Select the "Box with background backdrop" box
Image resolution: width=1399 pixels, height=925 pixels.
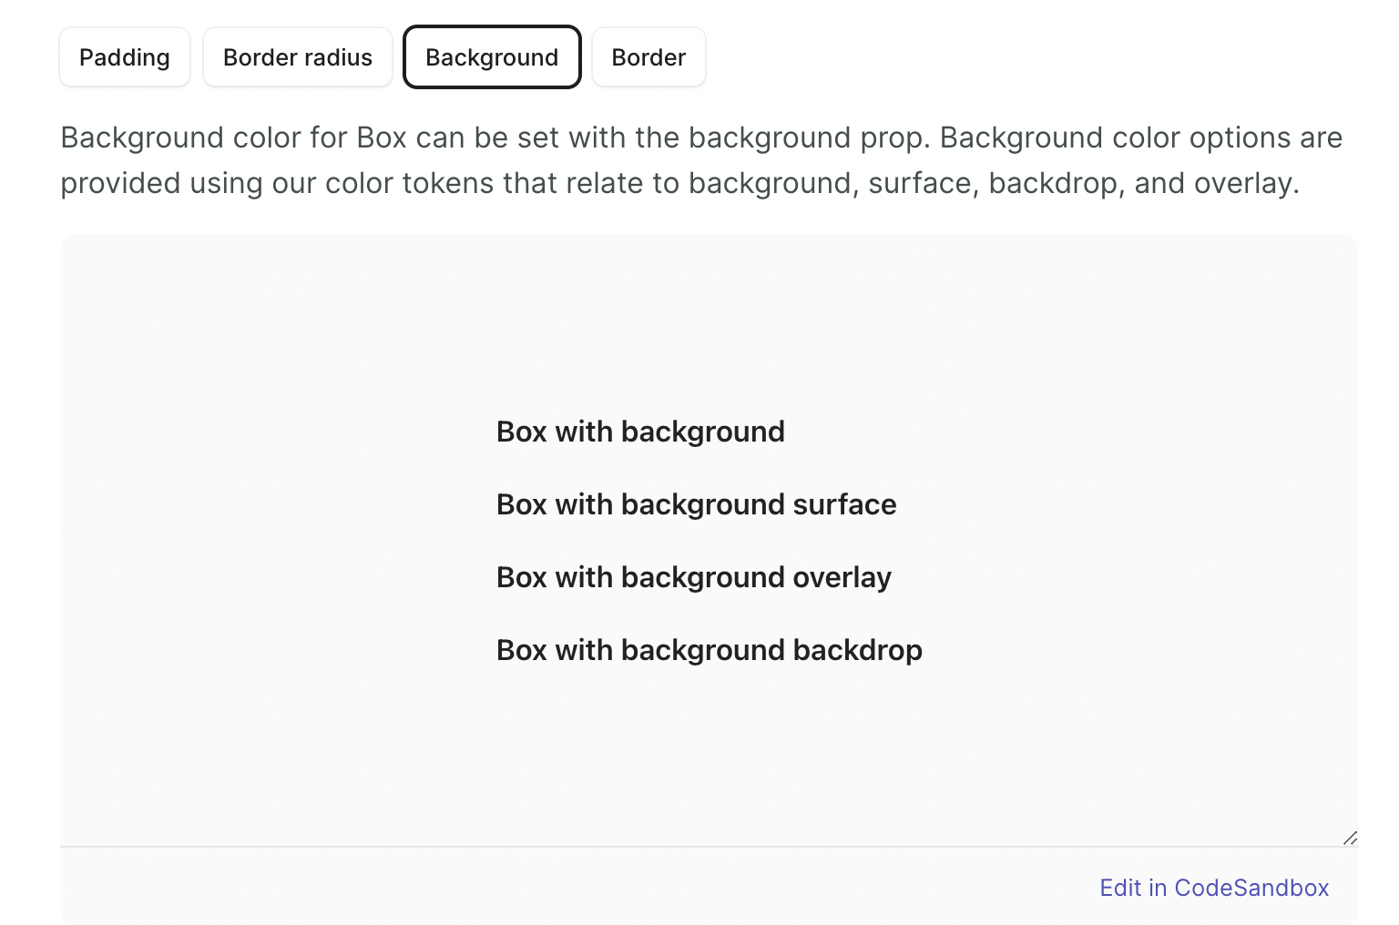709,650
